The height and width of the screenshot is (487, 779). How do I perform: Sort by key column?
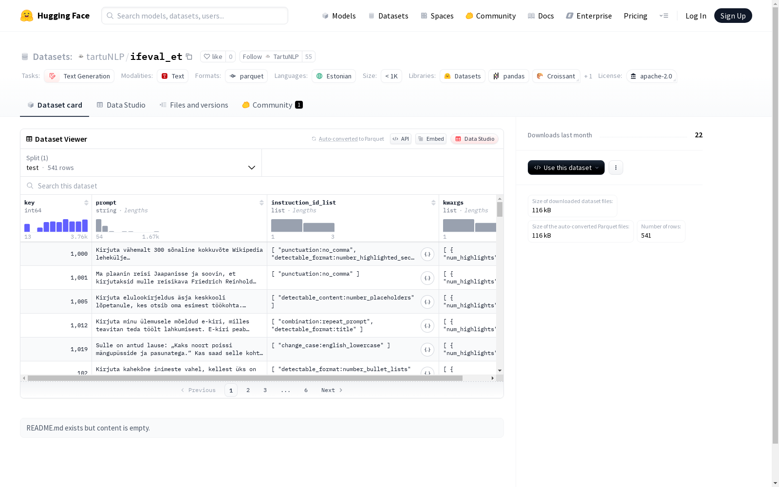tap(86, 203)
